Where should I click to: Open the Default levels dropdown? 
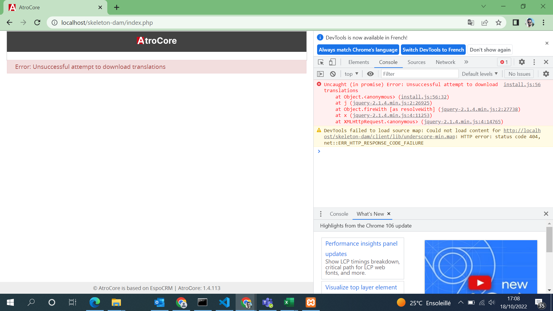tap(479, 74)
